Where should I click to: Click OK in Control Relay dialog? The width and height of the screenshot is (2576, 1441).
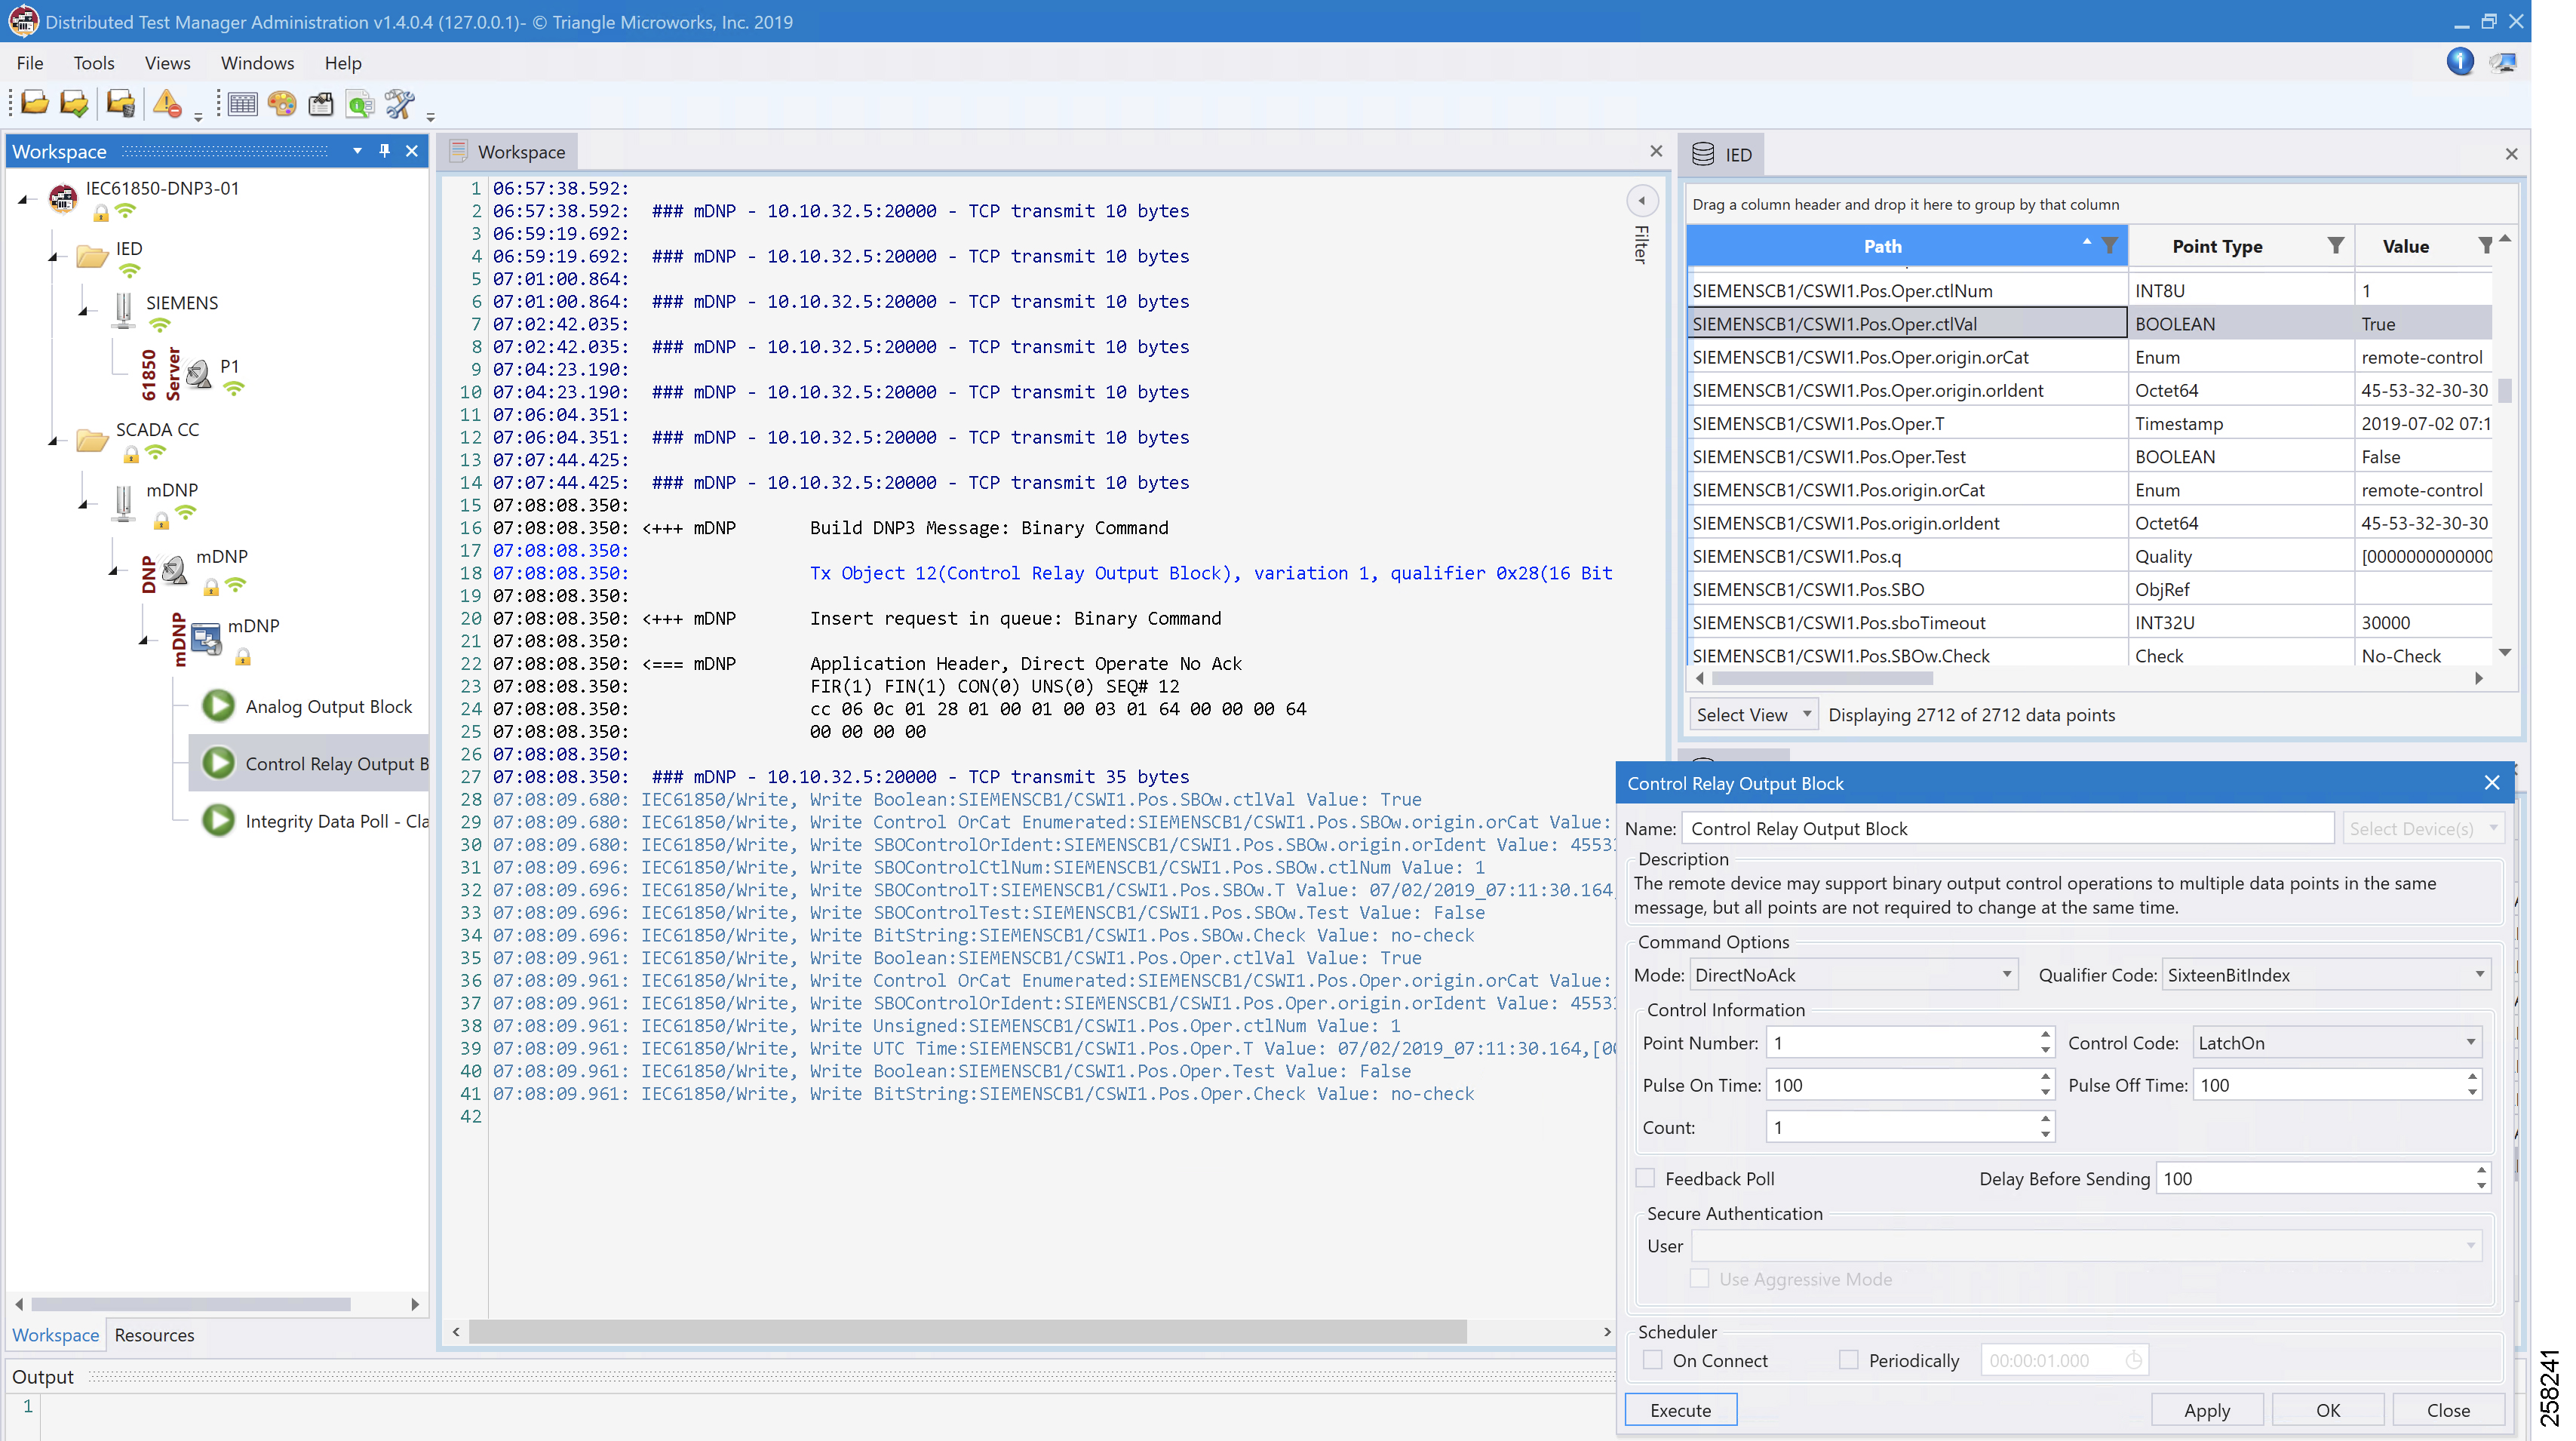click(2327, 1410)
